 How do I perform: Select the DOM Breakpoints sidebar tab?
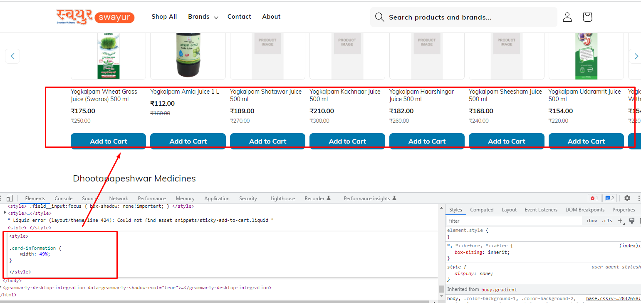585,210
